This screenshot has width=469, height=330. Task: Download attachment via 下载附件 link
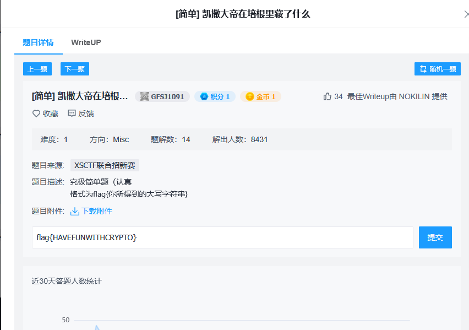click(97, 211)
